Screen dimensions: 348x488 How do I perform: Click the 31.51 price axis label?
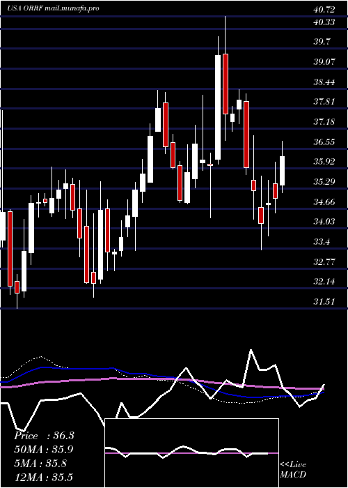click(x=324, y=302)
